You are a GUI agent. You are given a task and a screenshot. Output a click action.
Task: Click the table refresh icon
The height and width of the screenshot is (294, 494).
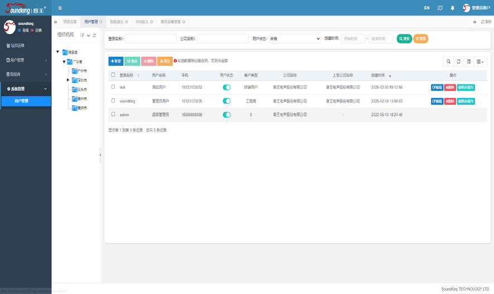[459, 62]
